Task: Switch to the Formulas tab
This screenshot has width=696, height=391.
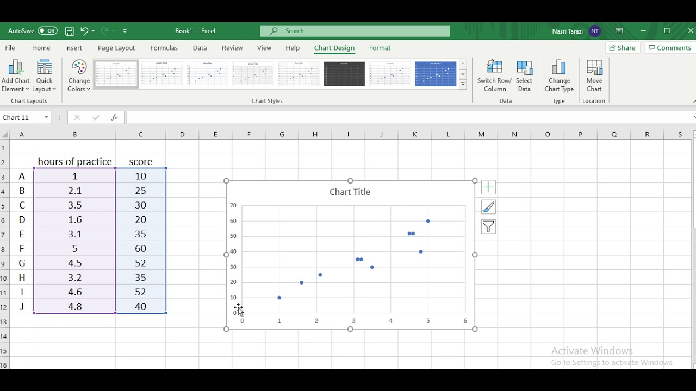Action: pos(164,48)
